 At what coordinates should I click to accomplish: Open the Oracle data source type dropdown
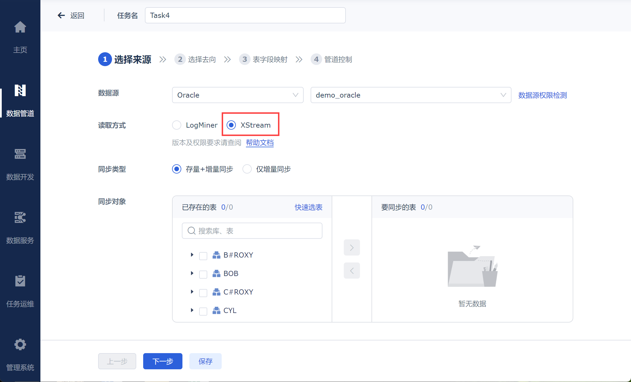point(238,95)
